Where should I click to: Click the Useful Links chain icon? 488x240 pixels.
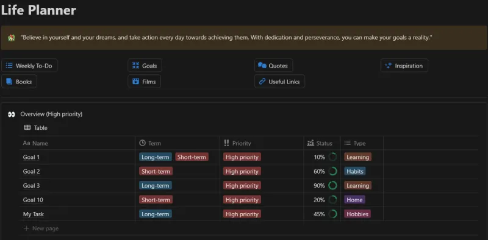(x=262, y=82)
